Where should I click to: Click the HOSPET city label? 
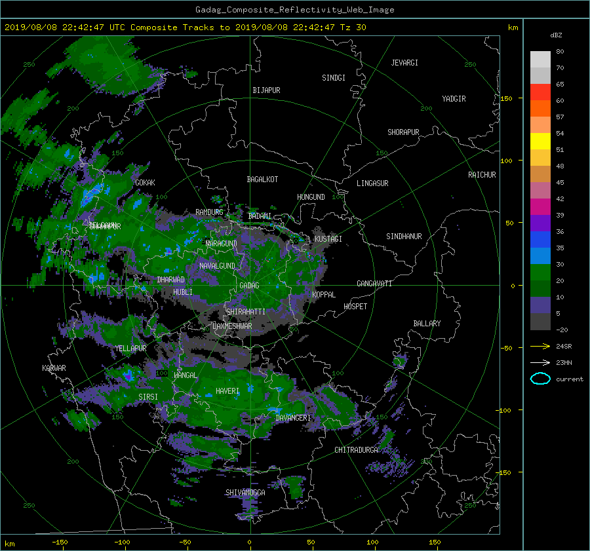pos(355,307)
